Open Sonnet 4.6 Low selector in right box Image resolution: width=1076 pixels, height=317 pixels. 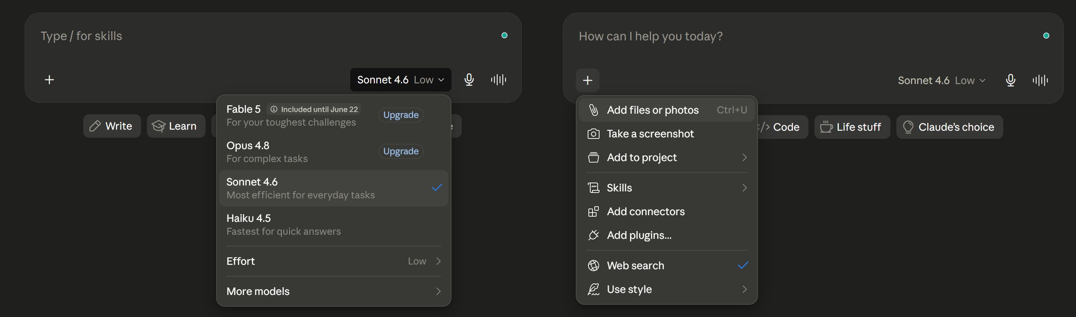pyautogui.click(x=942, y=80)
